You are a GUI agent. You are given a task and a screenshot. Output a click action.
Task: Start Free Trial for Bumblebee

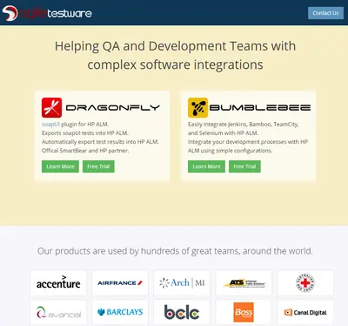point(244,166)
